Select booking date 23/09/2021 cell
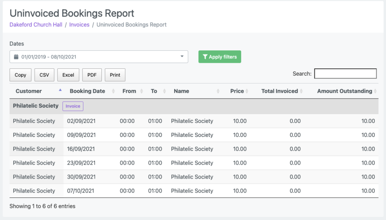This screenshot has height=220, width=386. click(81, 163)
